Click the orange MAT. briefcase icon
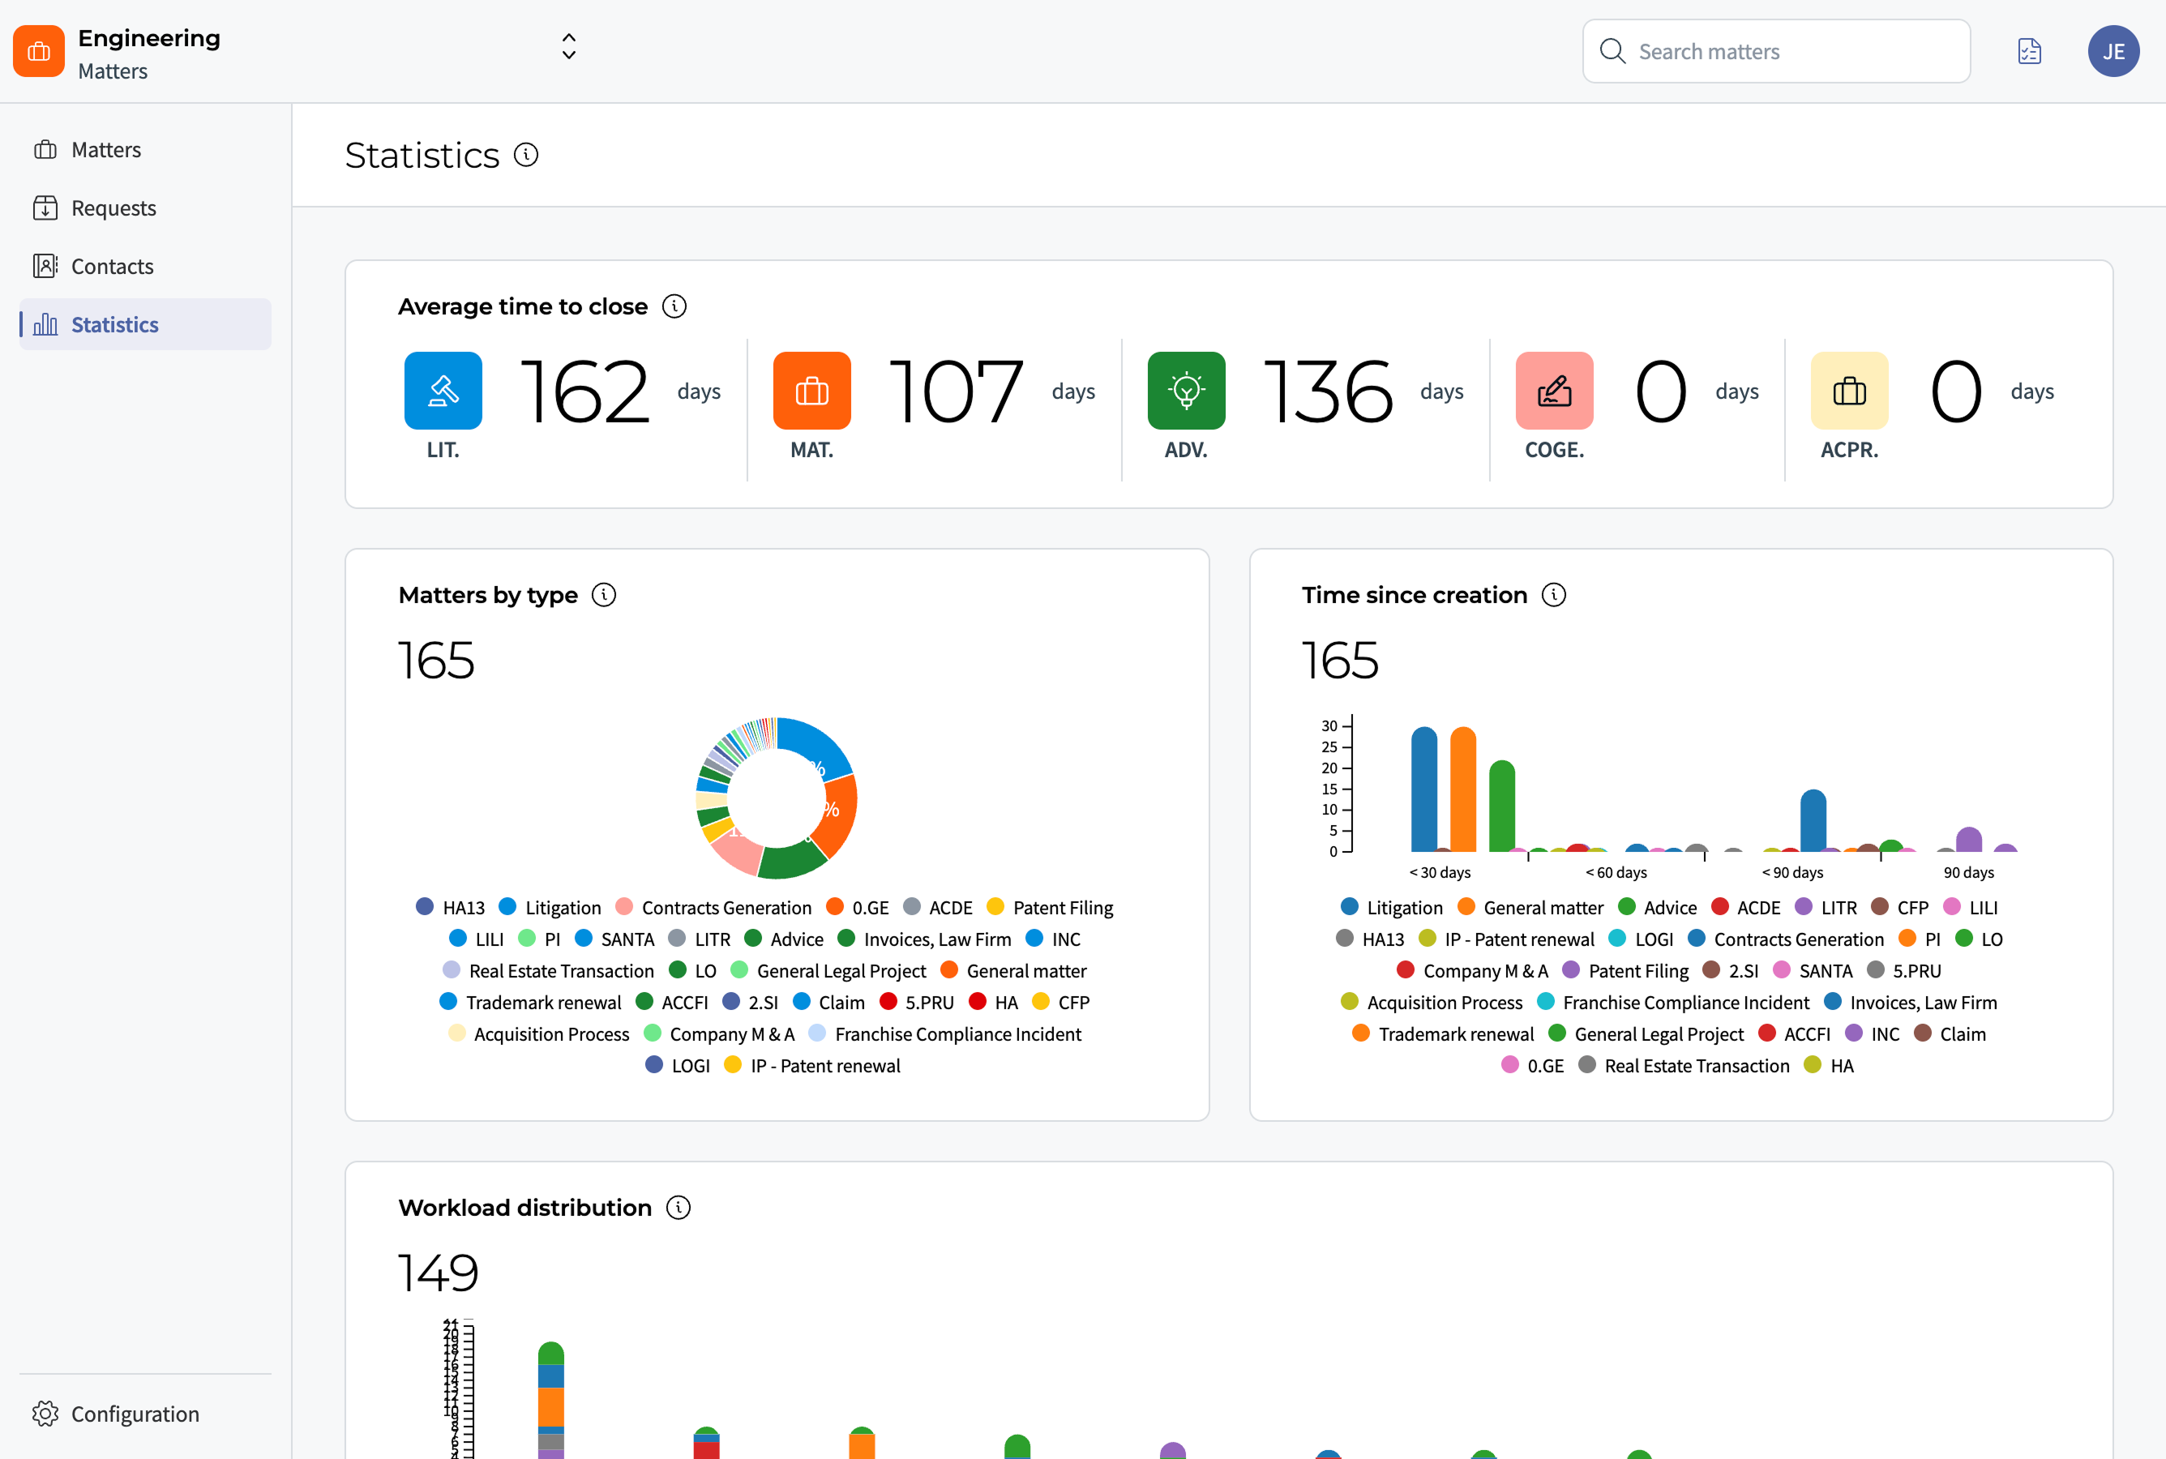The image size is (2166, 1459). tap(811, 390)
